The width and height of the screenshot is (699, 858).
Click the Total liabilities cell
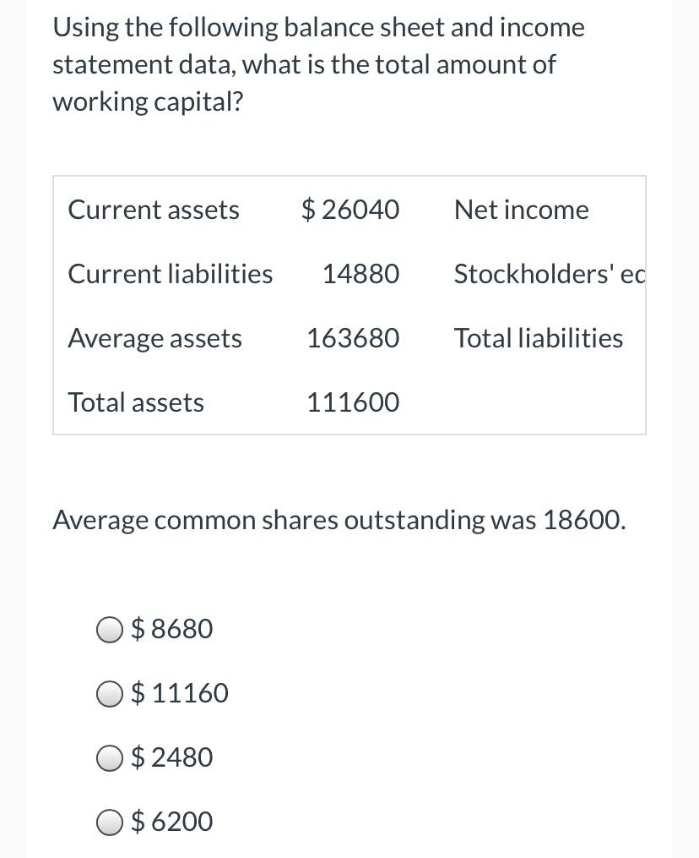539,338
